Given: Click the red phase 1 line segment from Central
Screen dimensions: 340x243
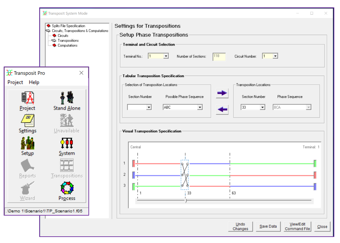Looking at the screenshot, I should [x=158, y=163].
